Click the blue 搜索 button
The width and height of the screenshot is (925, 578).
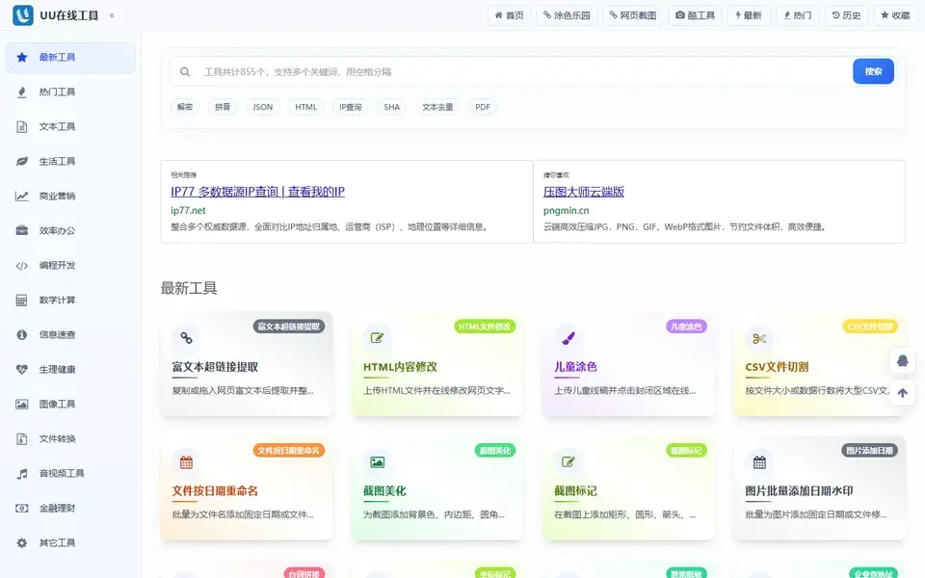(873, 71)
